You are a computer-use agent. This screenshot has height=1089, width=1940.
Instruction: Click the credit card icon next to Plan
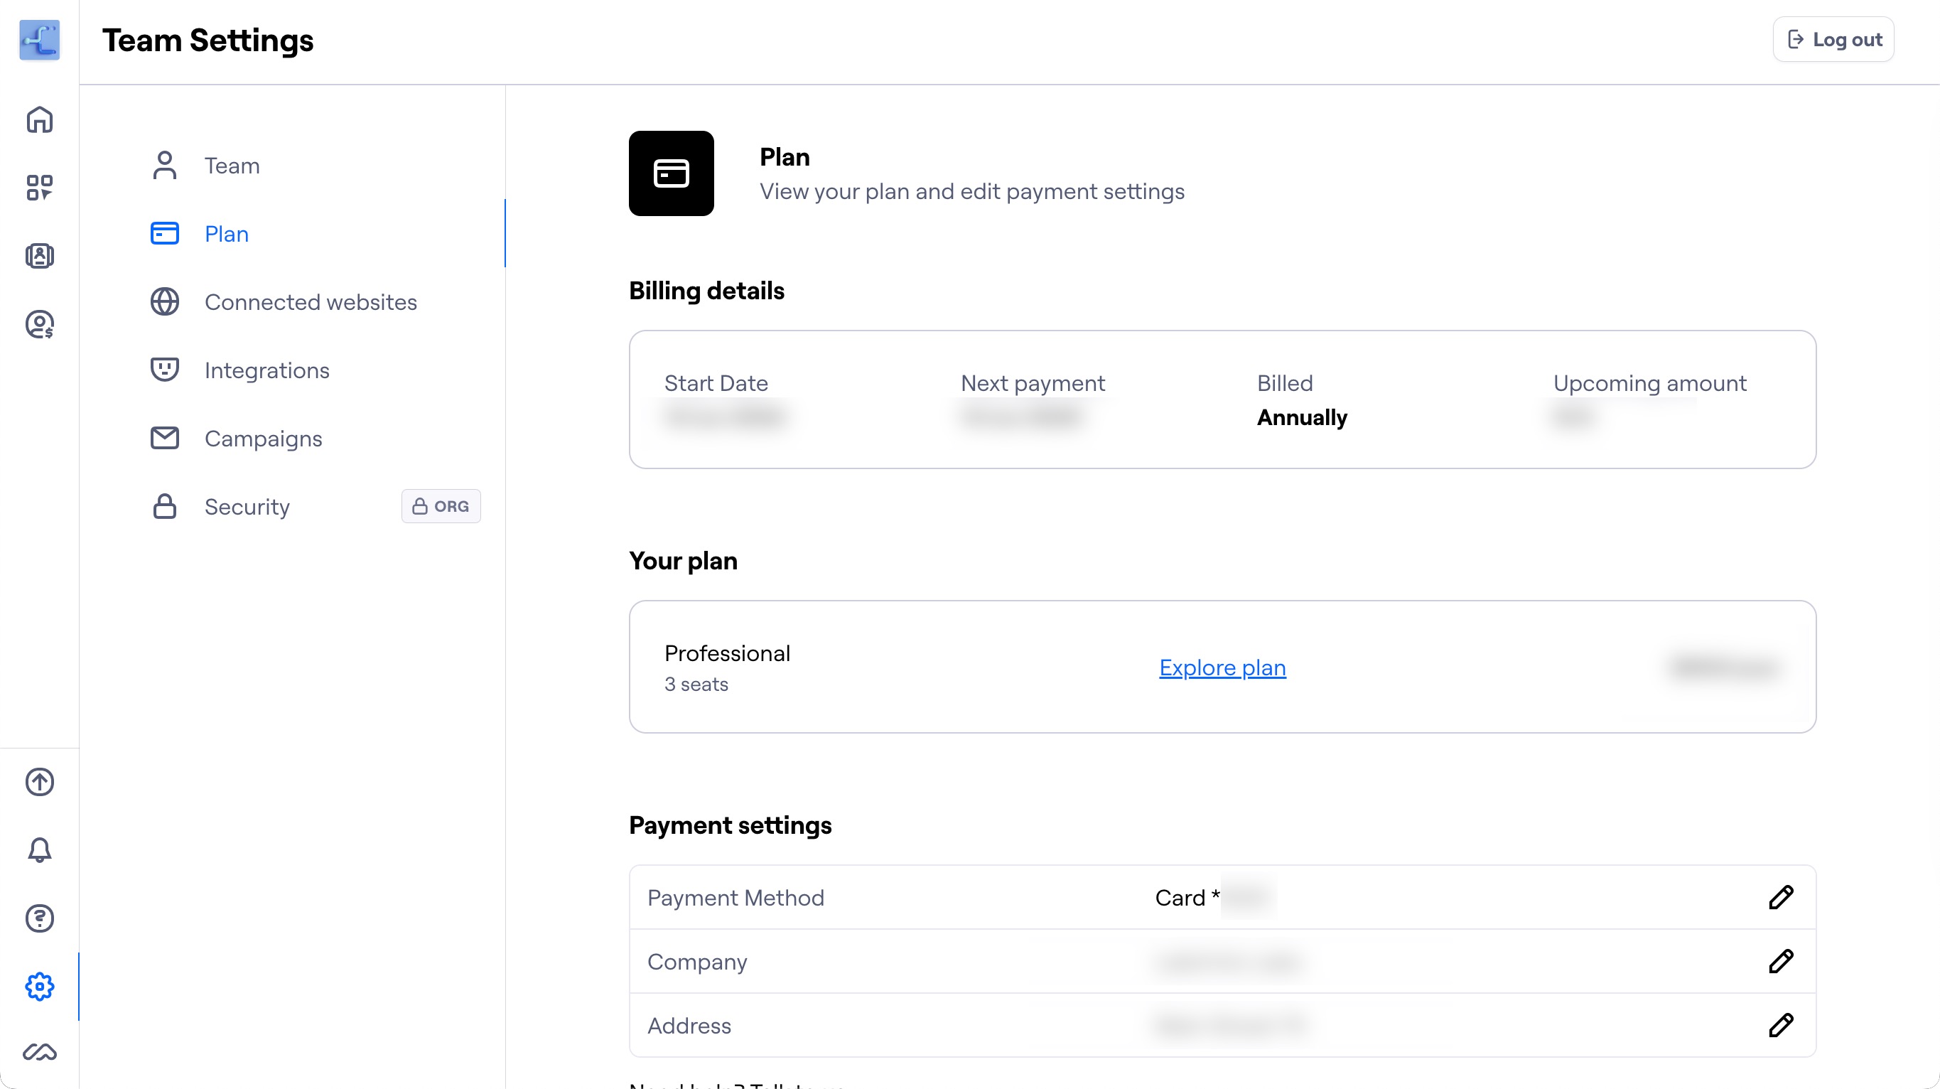click(x=164, y=233)
